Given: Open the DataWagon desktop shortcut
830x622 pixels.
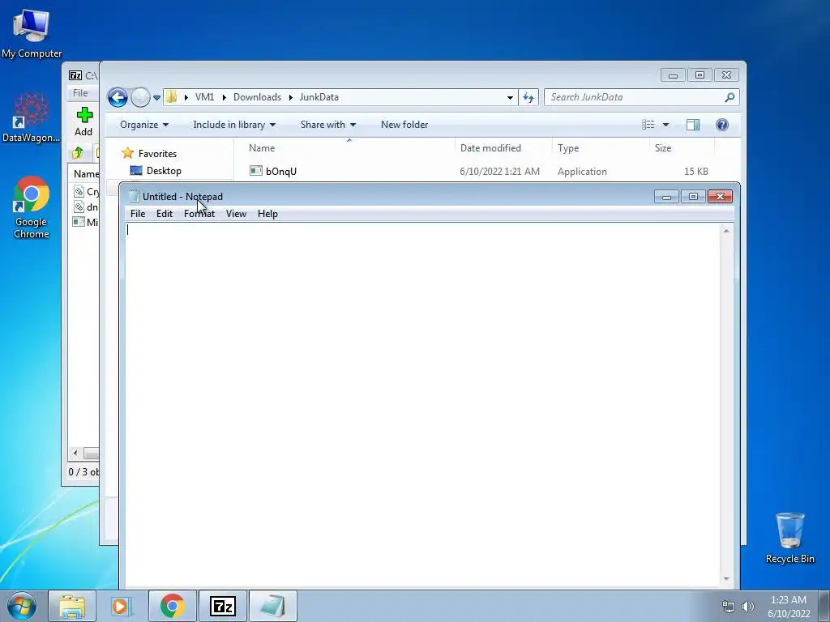Looking at the screenshot, I should 32,117.
